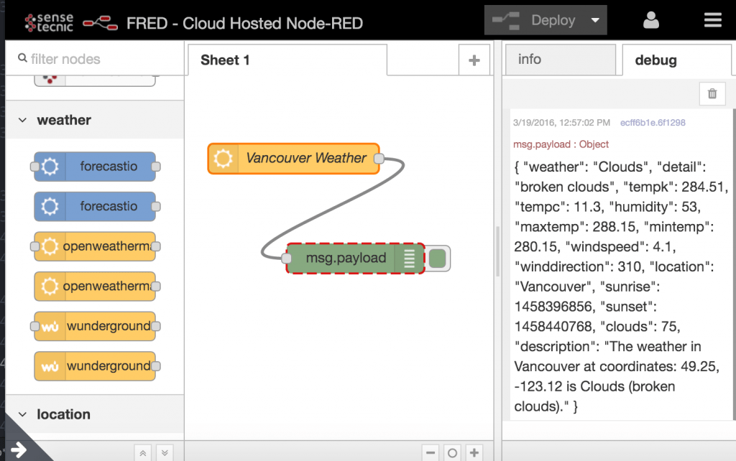Open the info sidebar tab
736x461 pixels.
coord(560,59)
